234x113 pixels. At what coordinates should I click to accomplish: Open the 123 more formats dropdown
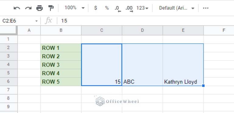pos(142,8)
